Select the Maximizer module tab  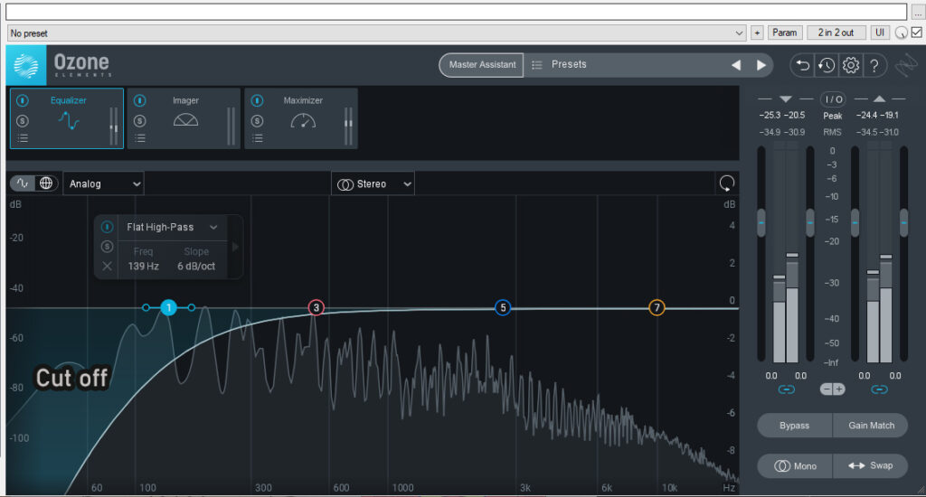click(301, 118)
